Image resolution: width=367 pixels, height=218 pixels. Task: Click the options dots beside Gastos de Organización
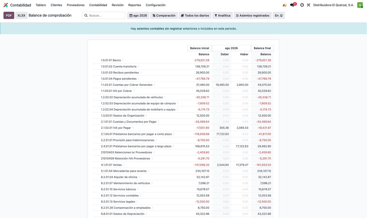[146, 116]
